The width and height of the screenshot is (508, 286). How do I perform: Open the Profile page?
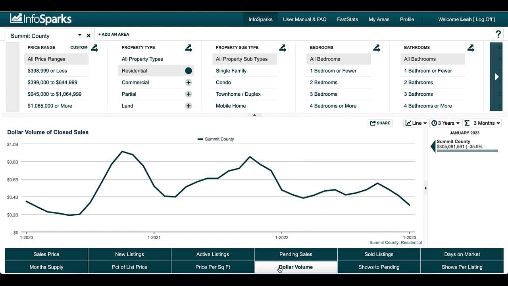[x=407, y=19]
